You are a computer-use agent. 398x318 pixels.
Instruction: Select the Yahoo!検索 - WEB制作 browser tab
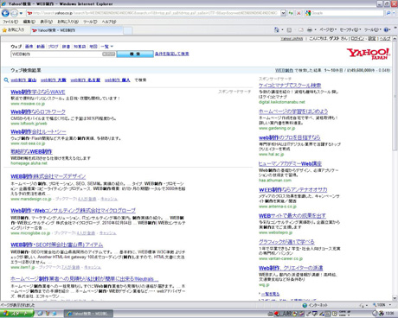click(77, 30)
